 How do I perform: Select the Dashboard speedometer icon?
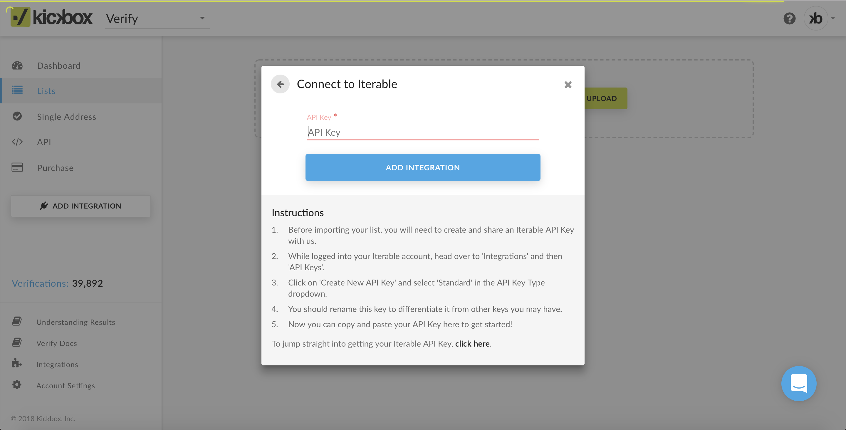(17, 65)
